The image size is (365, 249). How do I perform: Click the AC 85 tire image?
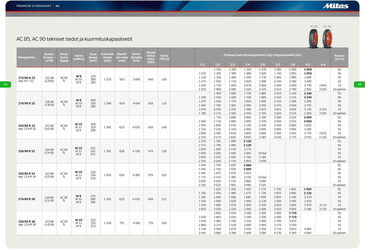314,38
